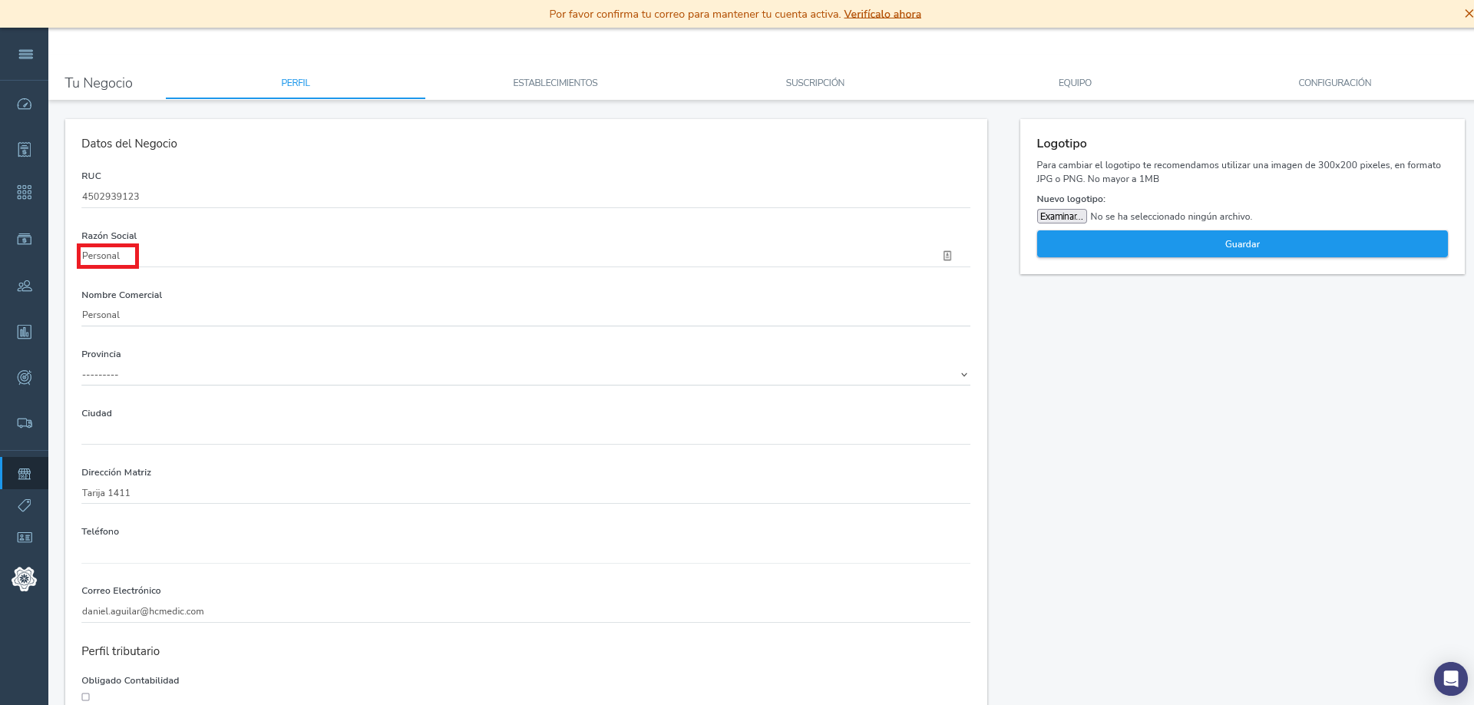Open the Configuración tab
Image resolution: width=1474 pixels, height=705 pixels.
tap(1334, 83)
